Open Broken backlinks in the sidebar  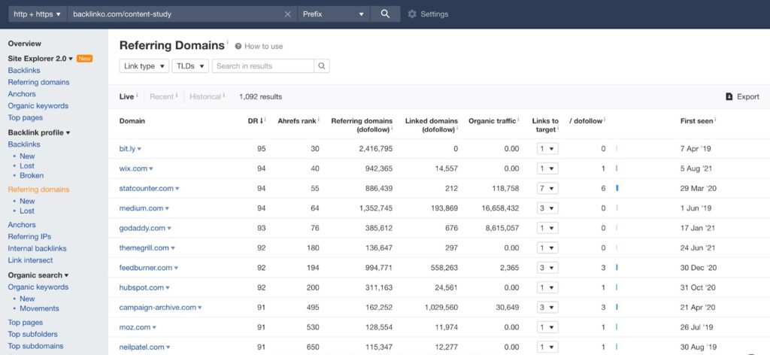click(x=32, y=175)
